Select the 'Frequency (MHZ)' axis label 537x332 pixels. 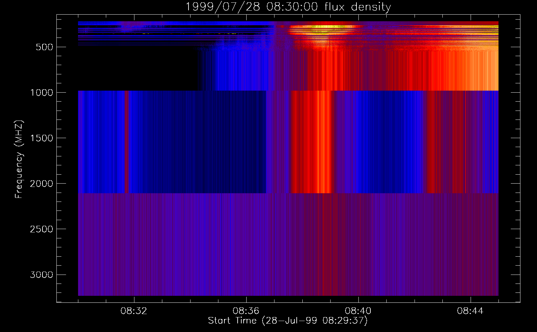(19, 159)
